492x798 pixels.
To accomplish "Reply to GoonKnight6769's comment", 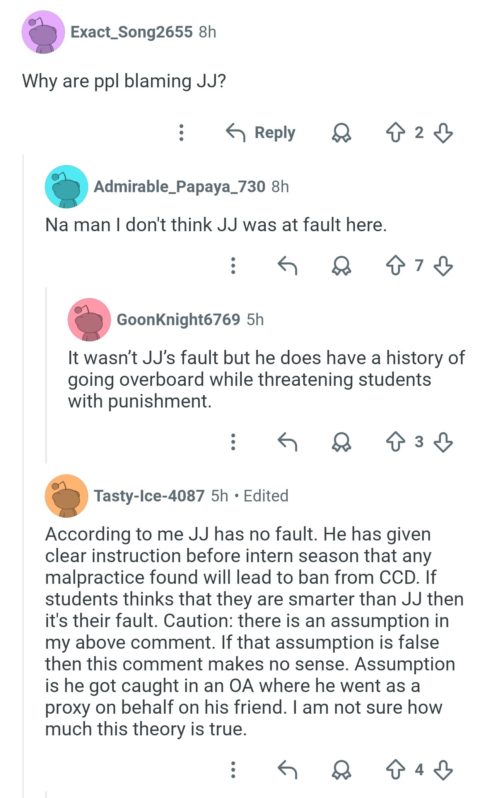I will click(x=287, y=442).
